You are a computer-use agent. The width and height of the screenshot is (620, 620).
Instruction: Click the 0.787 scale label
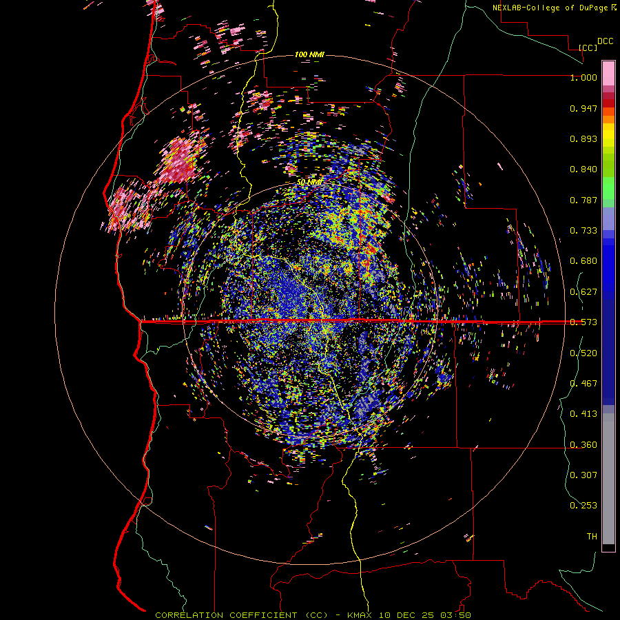(x=583, y=200)
